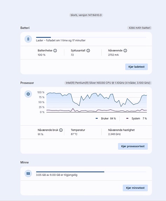Screen dimensions: 166x201
Task: Click the blorb version chip
Action: (x=86, y=15)
